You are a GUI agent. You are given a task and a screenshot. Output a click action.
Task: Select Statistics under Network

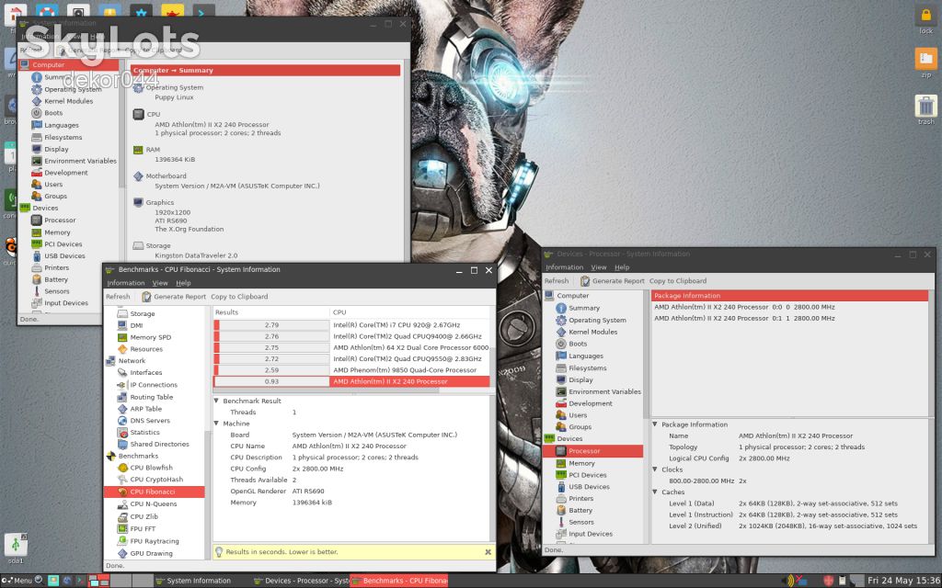tap(144, 432)
